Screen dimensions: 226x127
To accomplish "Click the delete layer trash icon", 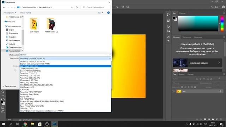I will (221, 119).
